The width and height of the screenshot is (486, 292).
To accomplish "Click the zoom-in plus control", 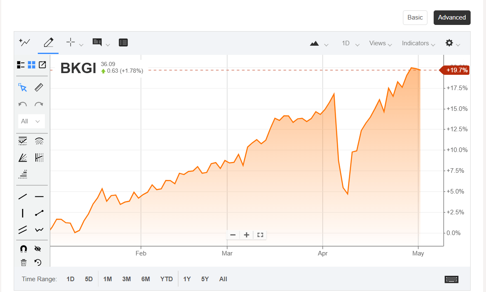I will click(x=246, y=235).
